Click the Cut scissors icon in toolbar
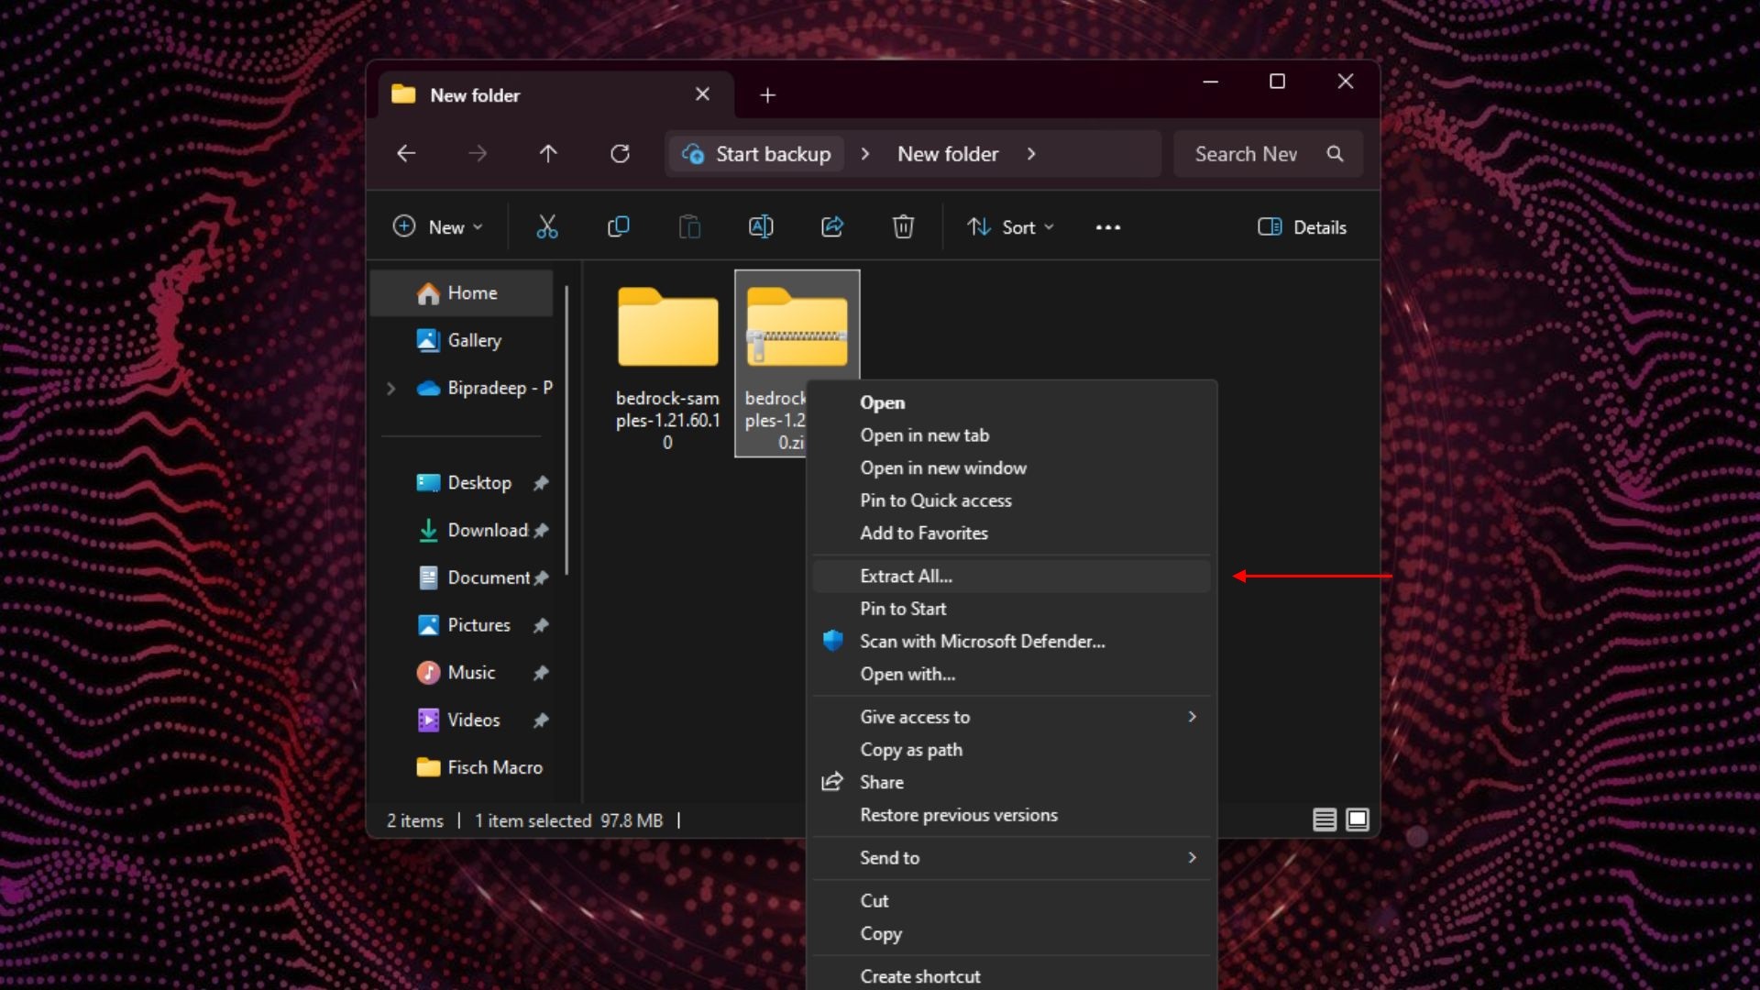The image size is (1760, 990). pos(547,226)
